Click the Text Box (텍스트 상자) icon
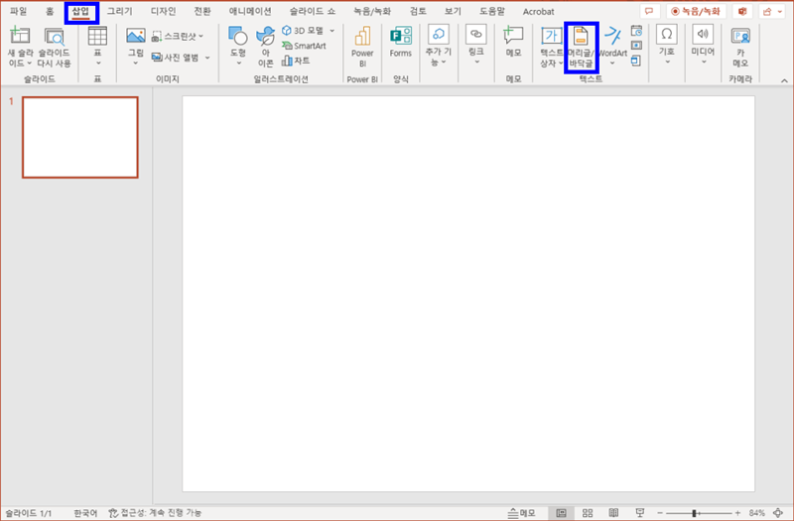The image size is (794, 521). (551, 36)
